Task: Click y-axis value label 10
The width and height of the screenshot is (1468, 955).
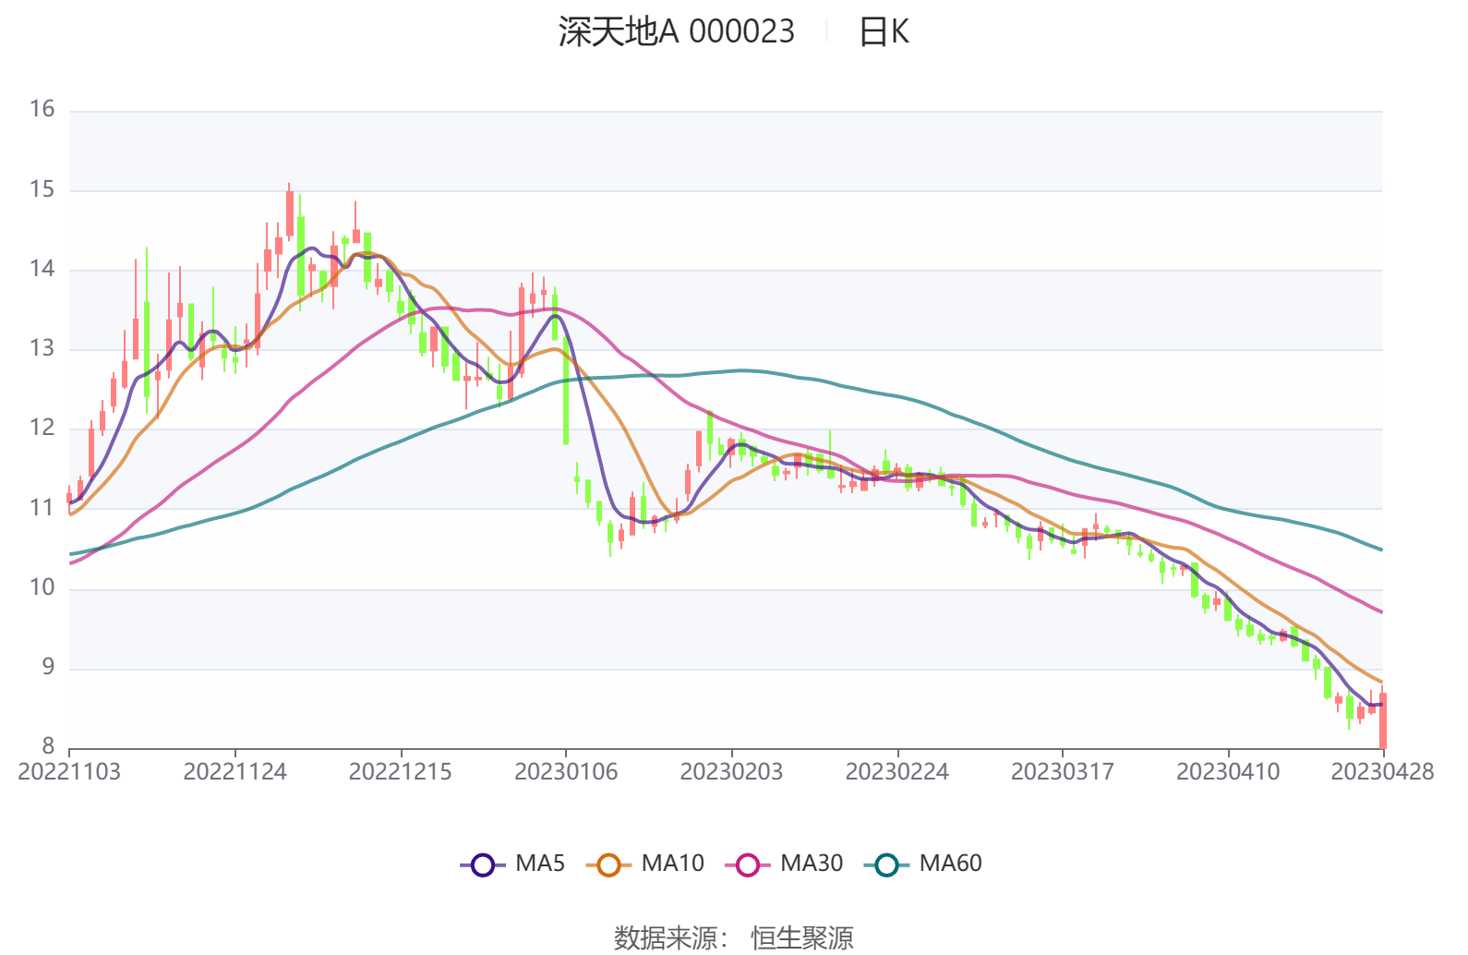Action: (42, 587)
